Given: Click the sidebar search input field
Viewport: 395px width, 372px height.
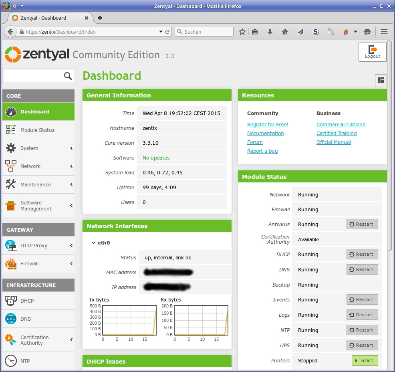Looking at the screenshot, I should point(32,76).
